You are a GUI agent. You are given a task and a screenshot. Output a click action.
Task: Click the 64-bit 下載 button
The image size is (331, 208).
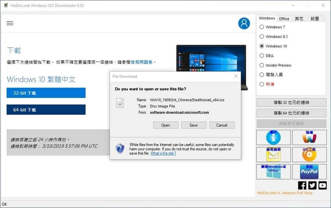pyautogui.click(x=46, y=110)
